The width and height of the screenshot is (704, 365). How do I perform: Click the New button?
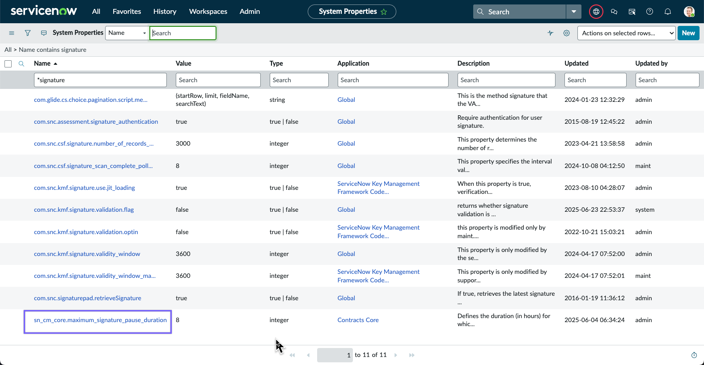[x=688, y=33]
